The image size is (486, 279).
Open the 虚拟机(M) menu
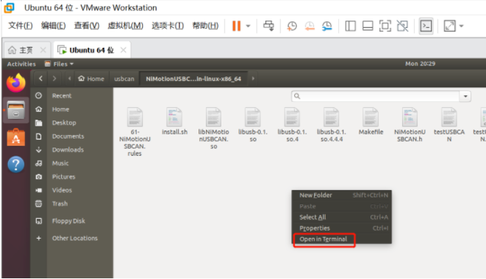[125, 26]
